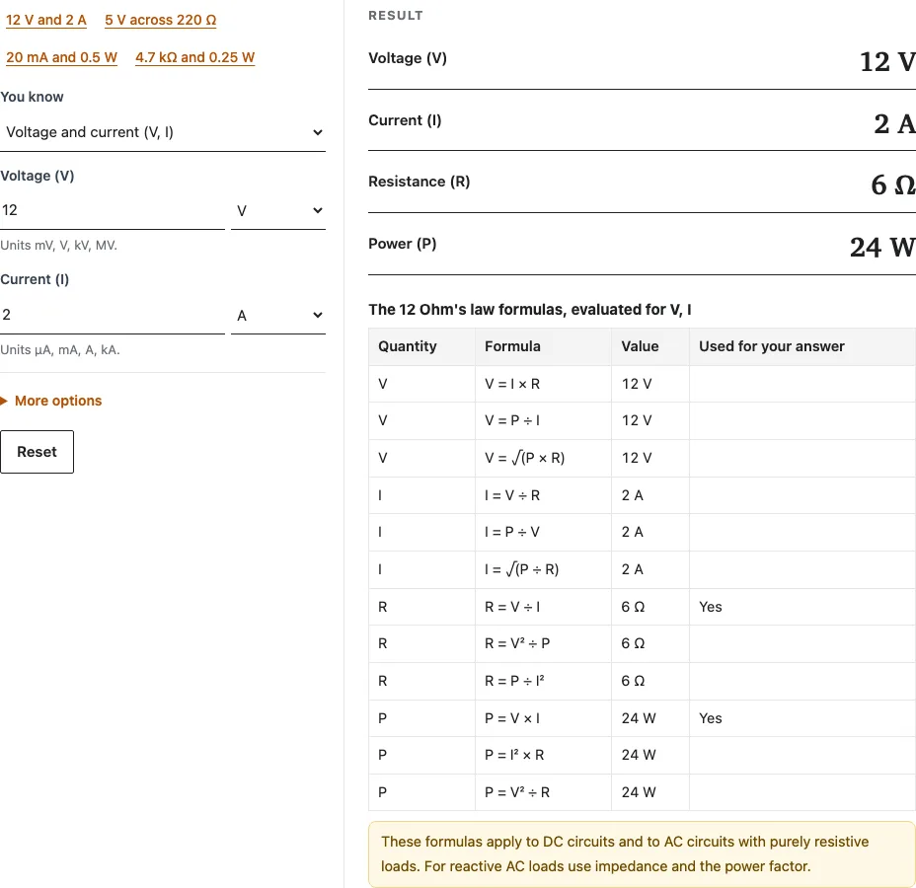
Task: Click the Current value input field
Action: tap(113, 315)
